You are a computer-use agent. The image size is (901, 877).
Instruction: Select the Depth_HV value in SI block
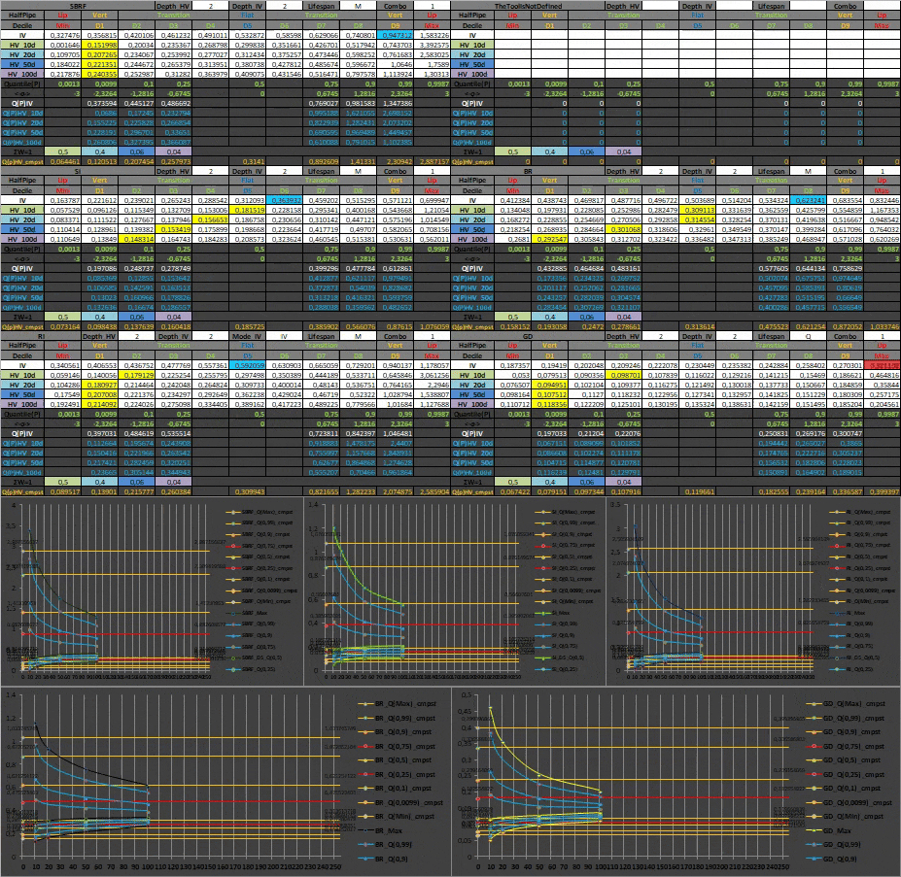click(210, 171)
